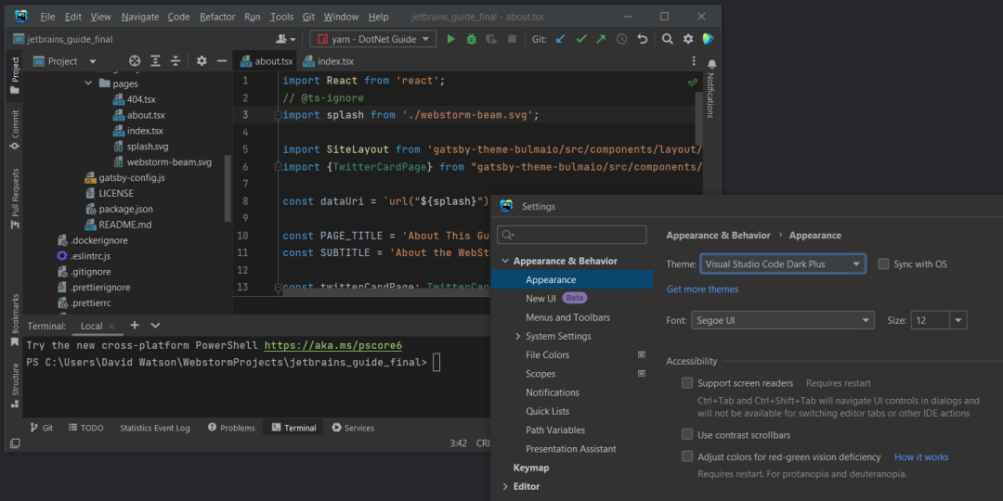Open the Tools menu

click(281, 17)
